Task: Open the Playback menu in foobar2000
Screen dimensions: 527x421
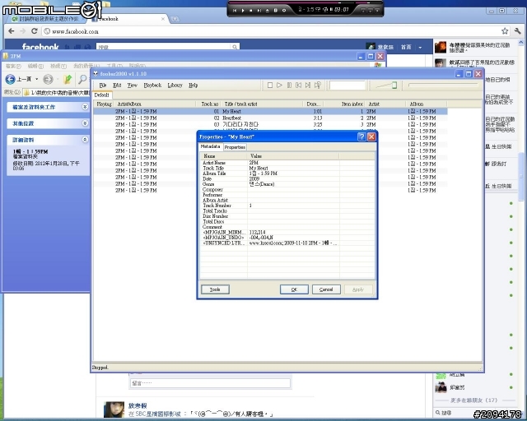Action: 152,86
